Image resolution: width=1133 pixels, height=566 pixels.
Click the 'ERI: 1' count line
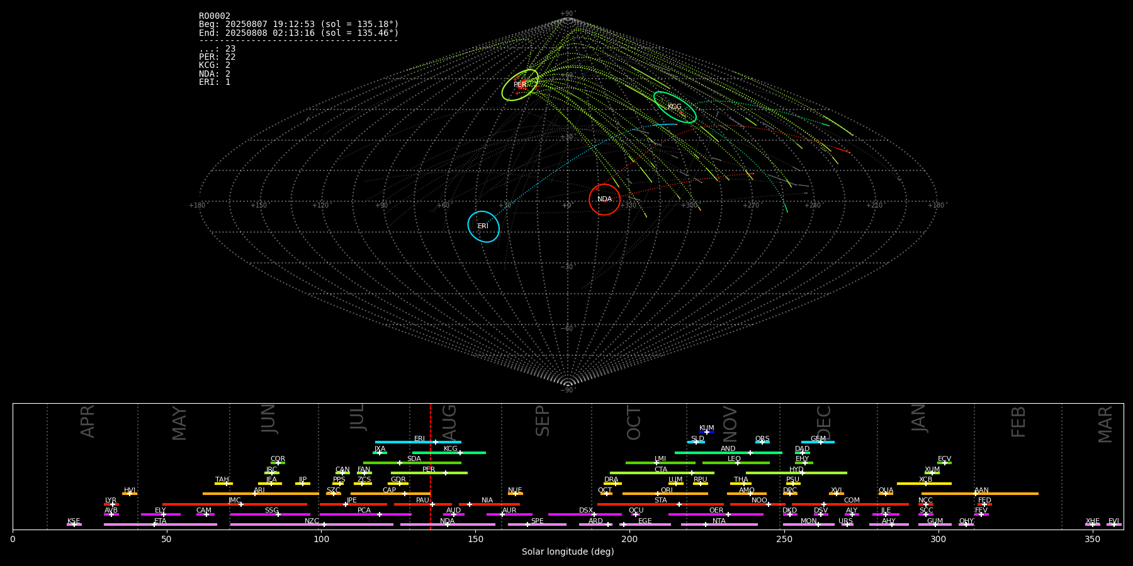point(215,82)
